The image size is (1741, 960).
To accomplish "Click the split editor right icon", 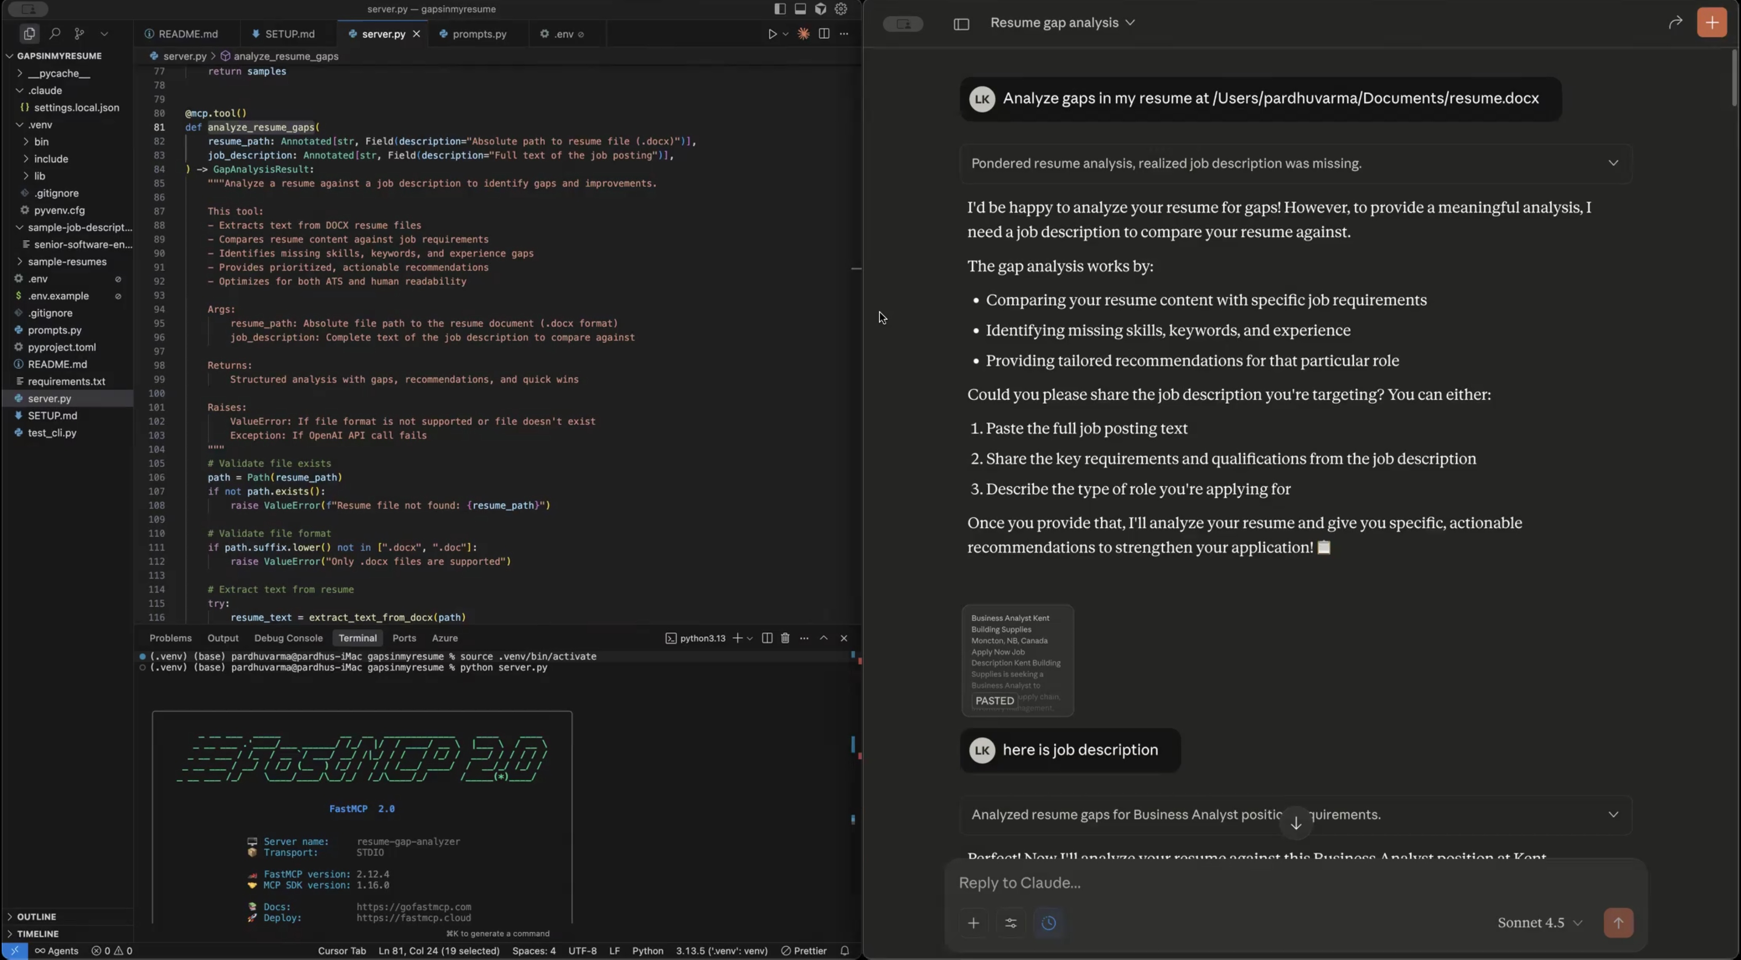I will point(823,34).
